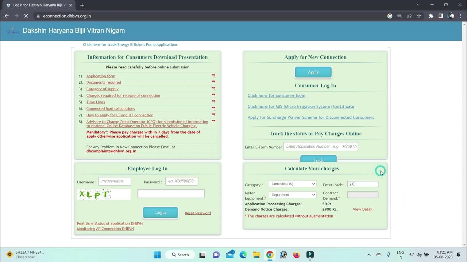Open How to apply for LT and HT link
The image size is (467, 262).
pyautogui.click(x=120, y=115)
